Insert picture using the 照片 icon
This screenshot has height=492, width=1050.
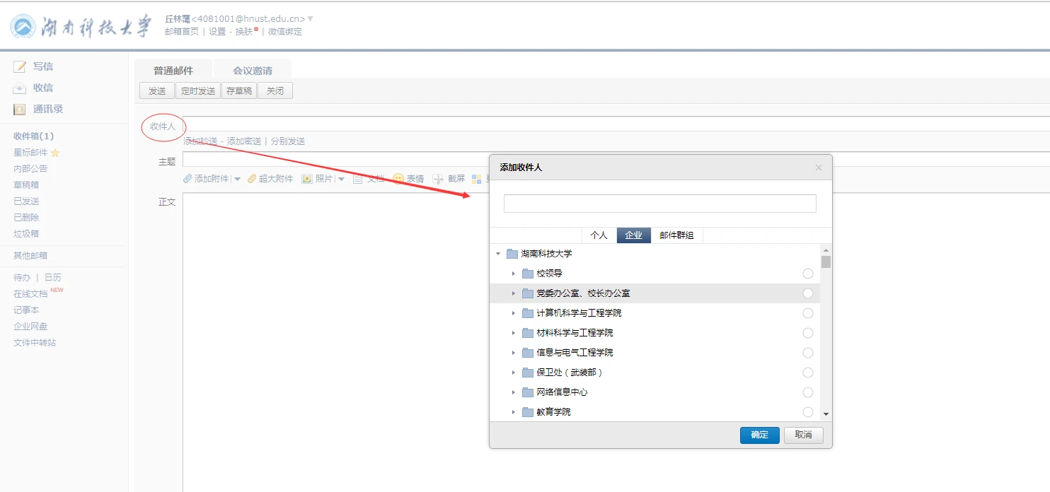pos(307,179)
